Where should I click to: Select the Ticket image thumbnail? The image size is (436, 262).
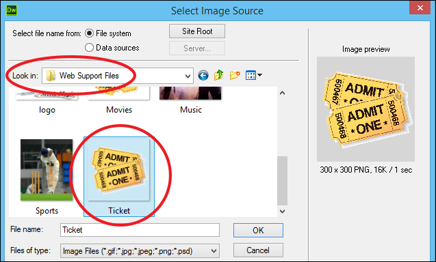[118, 170]
